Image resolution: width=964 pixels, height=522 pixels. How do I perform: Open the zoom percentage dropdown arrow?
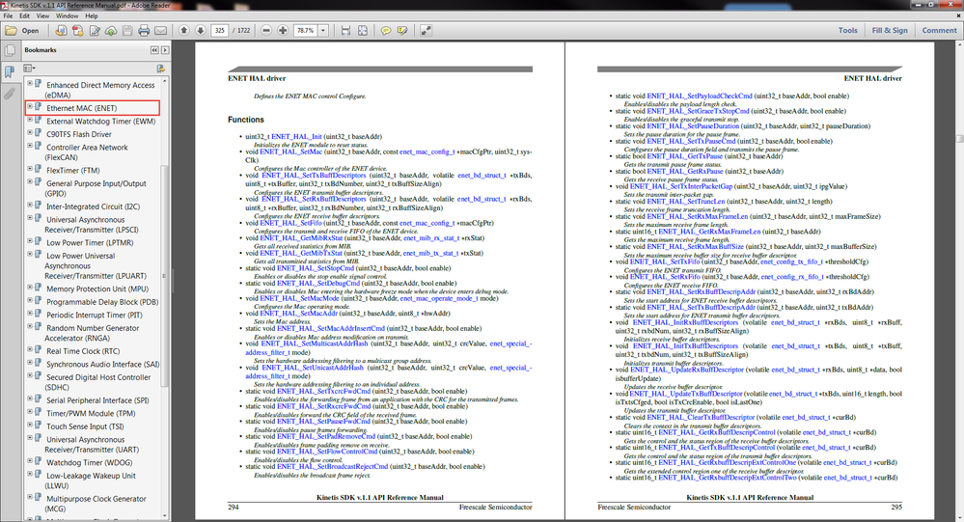click(x=323, y=30)
